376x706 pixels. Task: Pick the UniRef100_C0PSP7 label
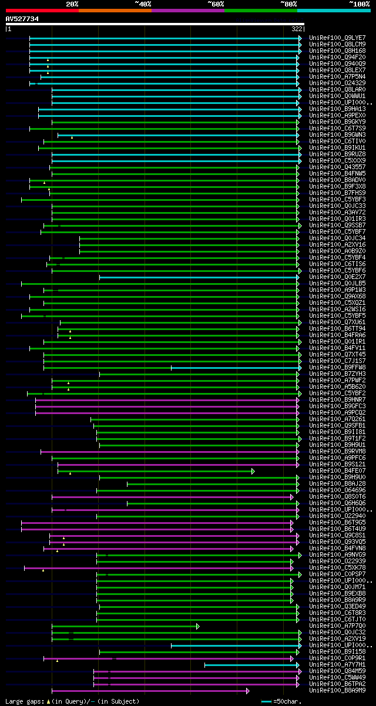(x=337, y=574)
